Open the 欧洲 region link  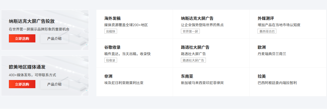(262, 47)
